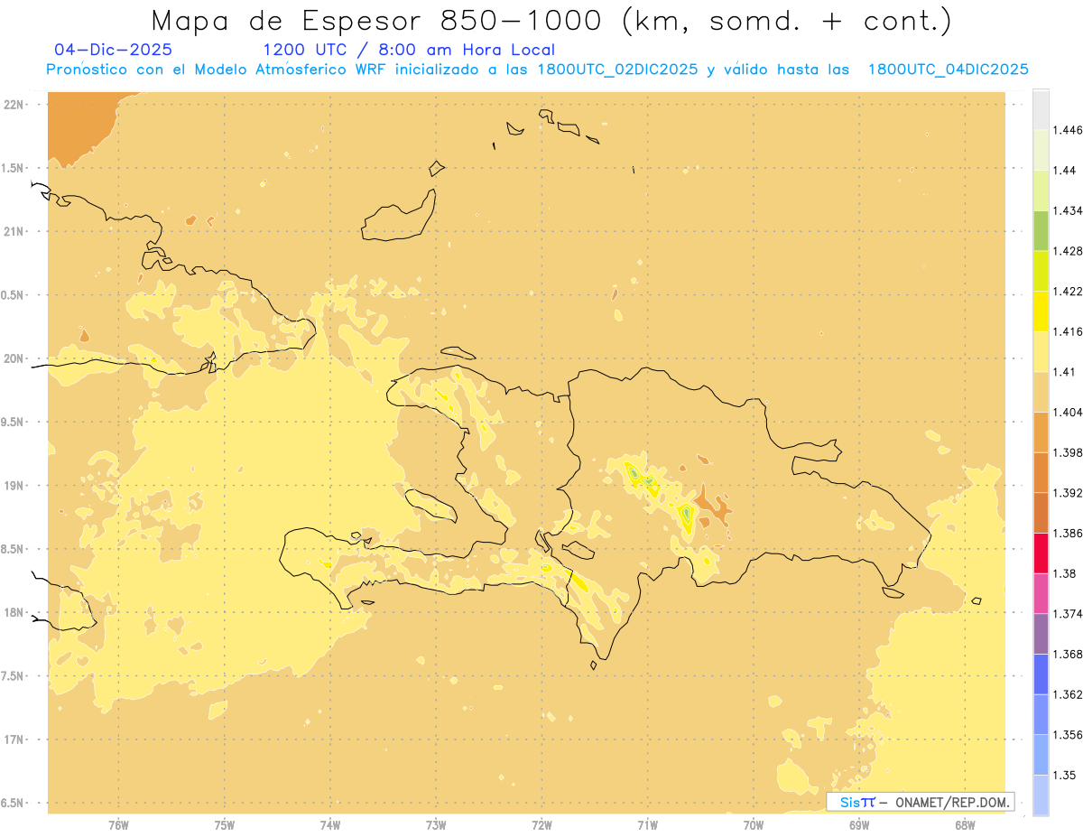Click the '22N' latitude label
The width and height of the screenshot is (1083, 837).
15,105
